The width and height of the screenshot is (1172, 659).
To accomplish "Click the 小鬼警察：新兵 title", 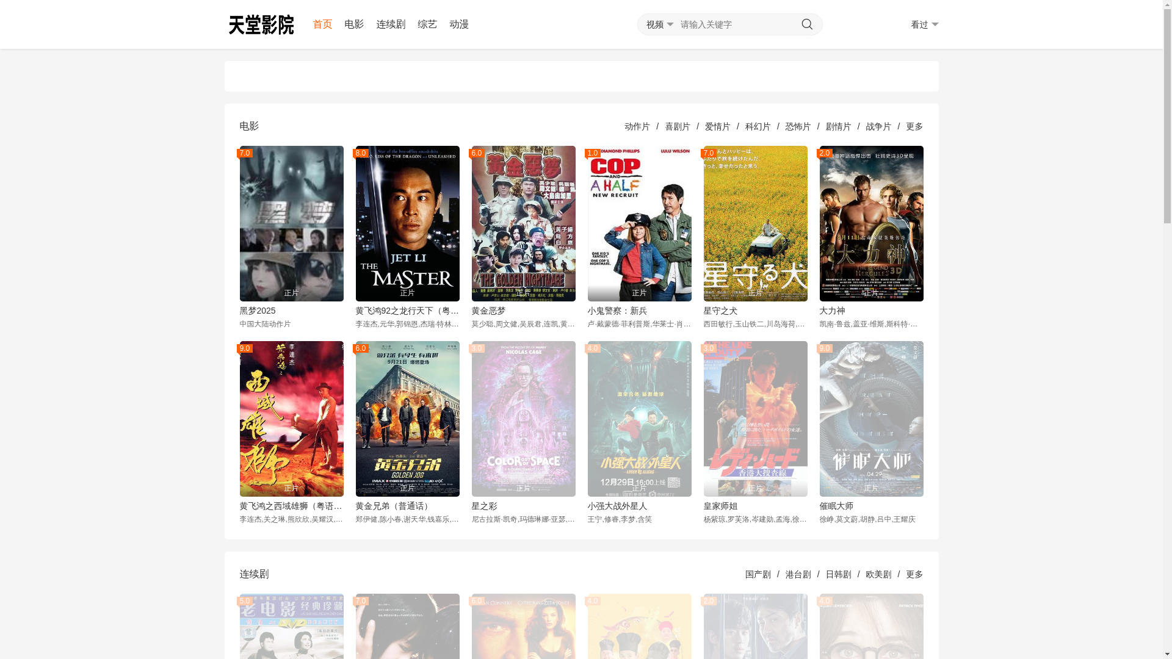I will (x=617, y=311).
